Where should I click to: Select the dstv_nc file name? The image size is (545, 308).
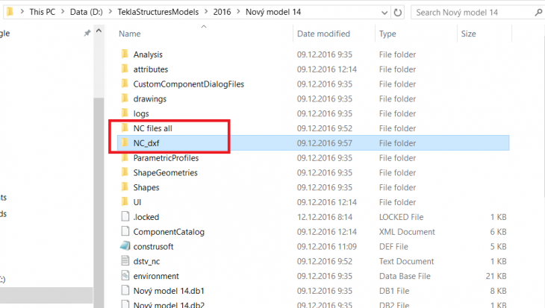(x=146, y=262)
